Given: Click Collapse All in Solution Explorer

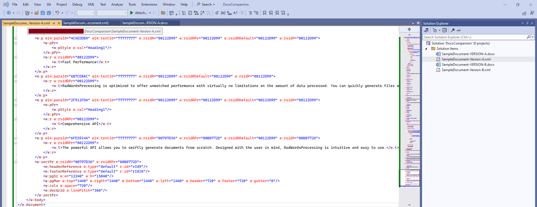Looking at the screenshot, I should 444,30.
